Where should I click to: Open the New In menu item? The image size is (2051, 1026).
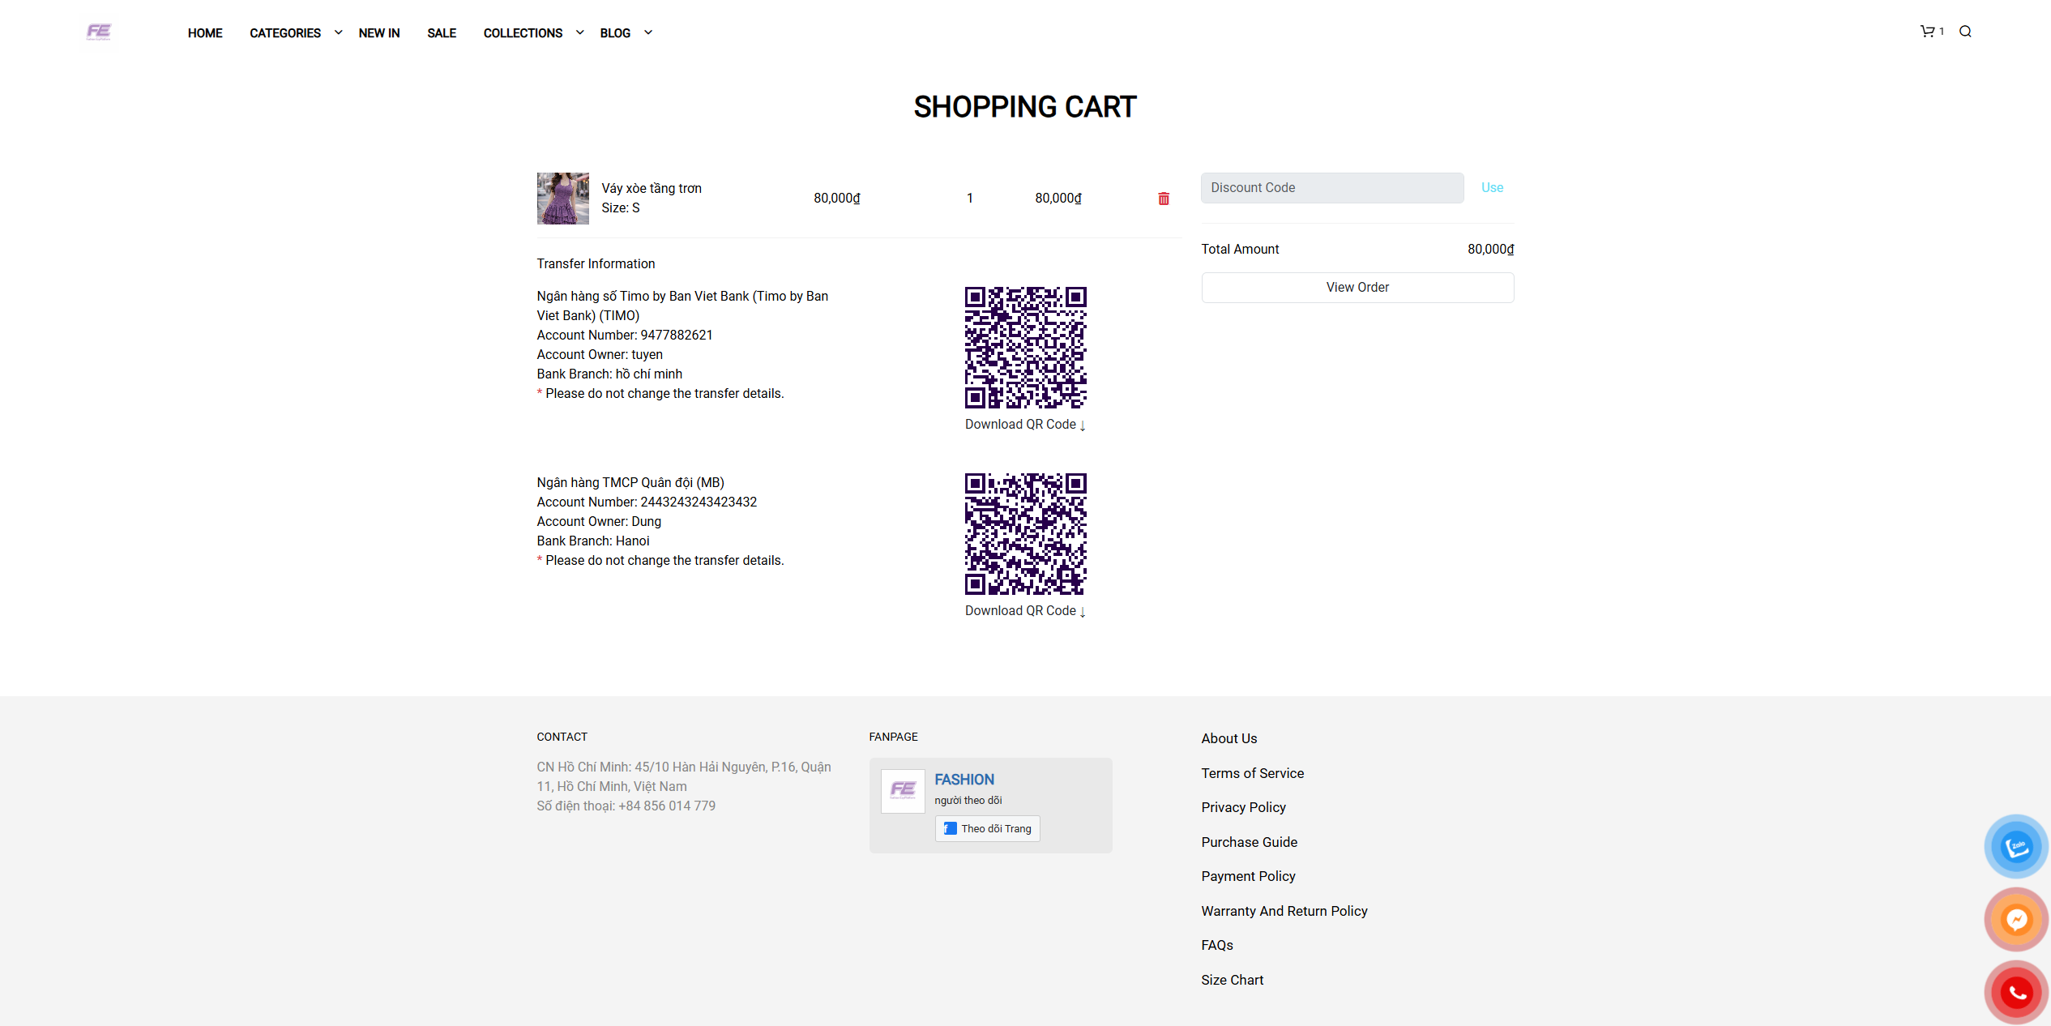[378, 33]
